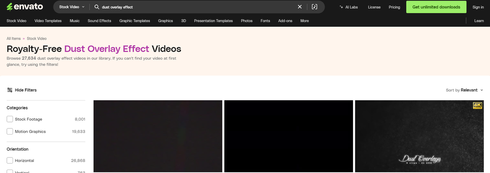Open the Fonts nav item
This screenshot has height=173, width=490.
[265, 21]
